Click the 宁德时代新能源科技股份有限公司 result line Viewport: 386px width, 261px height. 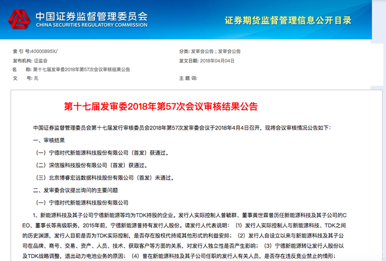point(102,153)
